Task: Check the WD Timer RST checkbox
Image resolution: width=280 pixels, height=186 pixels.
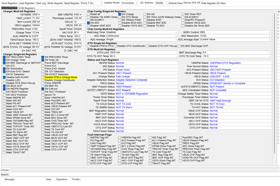Action: coord(183,14)
